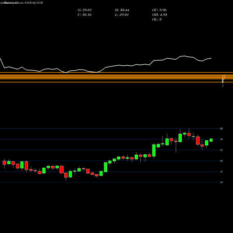Select the OH: 4.93 reading

tap(159, 15)
